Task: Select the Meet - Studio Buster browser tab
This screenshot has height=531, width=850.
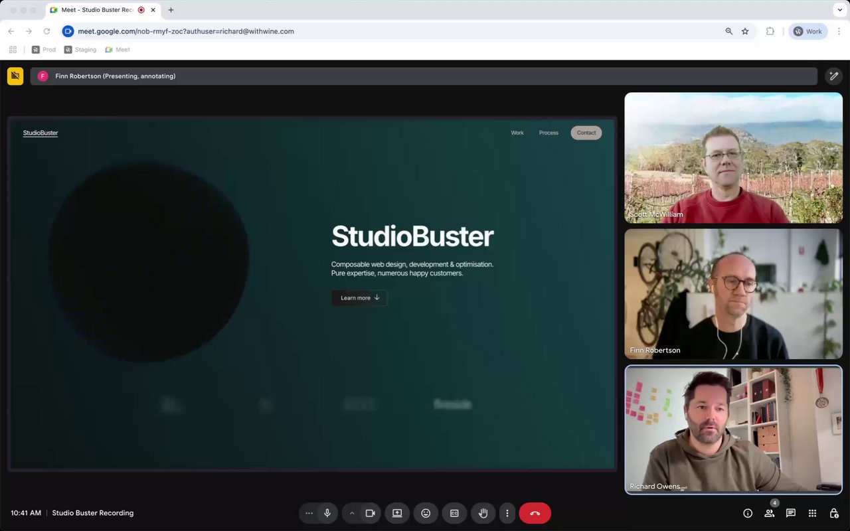Action: (103, 10)
